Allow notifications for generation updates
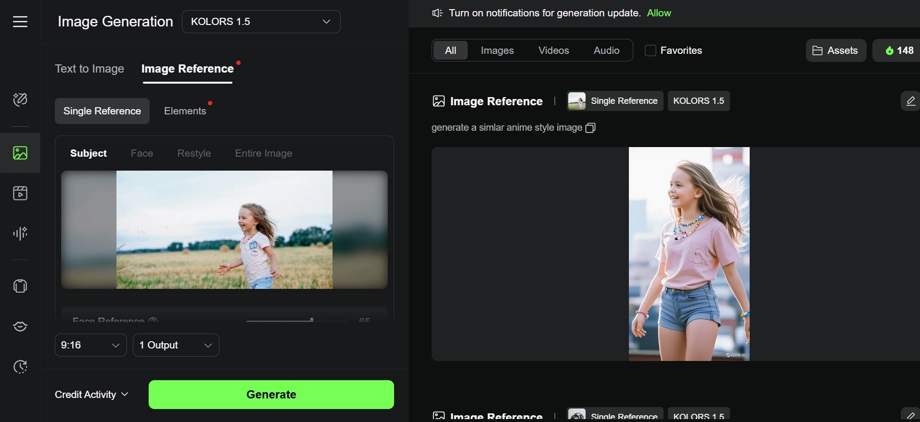 (x=659, y=13)
